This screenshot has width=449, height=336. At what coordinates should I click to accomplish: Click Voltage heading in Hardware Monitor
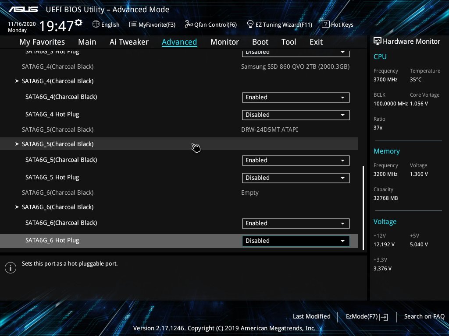point(385,222)
